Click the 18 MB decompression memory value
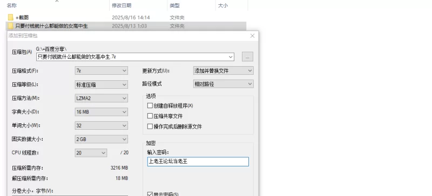The height and width of the screenshot is (196, 432). tap(122, 178)
